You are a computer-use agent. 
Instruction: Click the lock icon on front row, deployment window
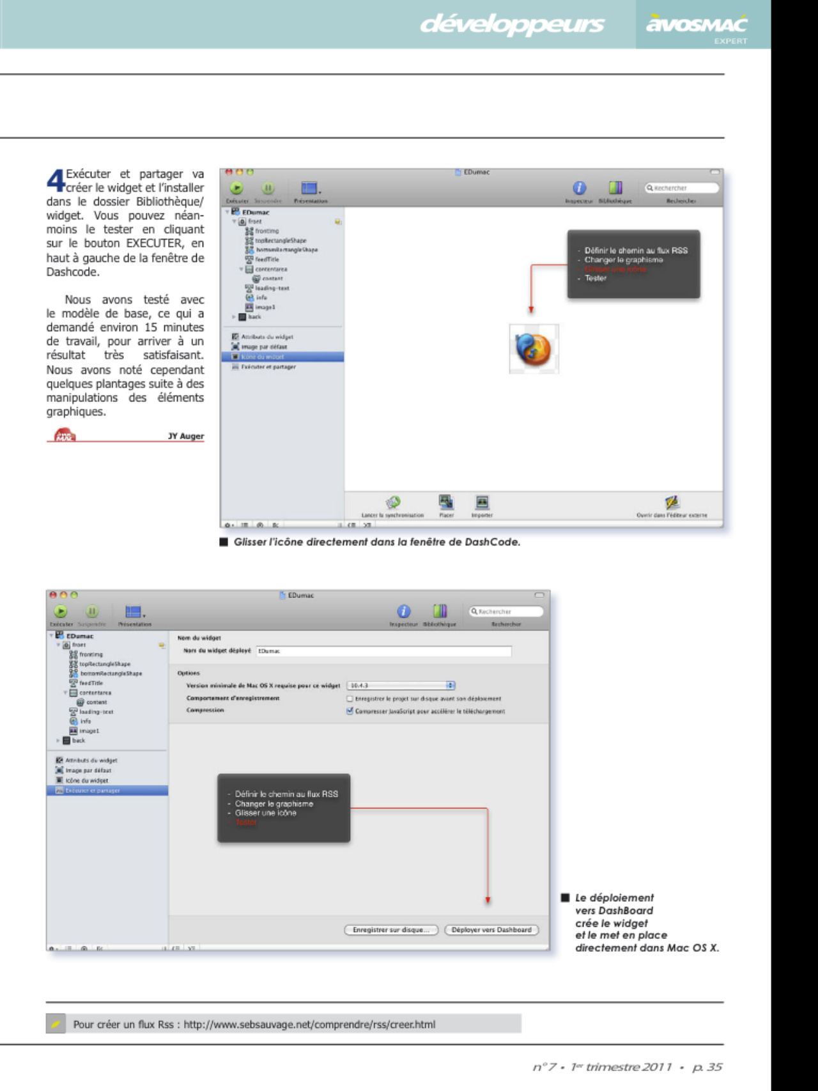click(162, 646)
